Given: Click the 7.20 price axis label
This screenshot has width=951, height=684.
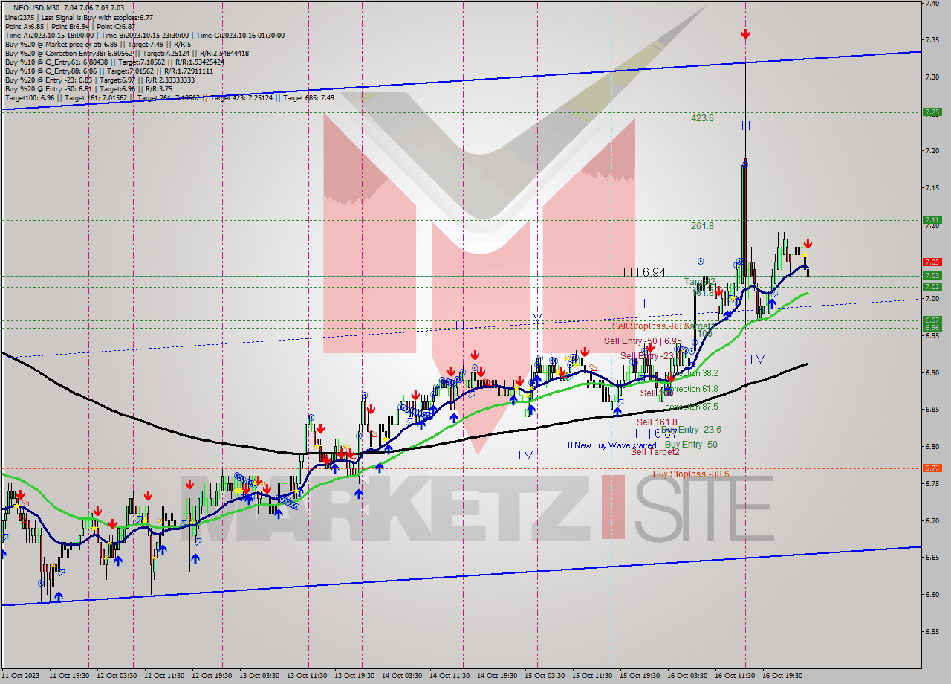Looking at the screenshot, I should [932, 151].
